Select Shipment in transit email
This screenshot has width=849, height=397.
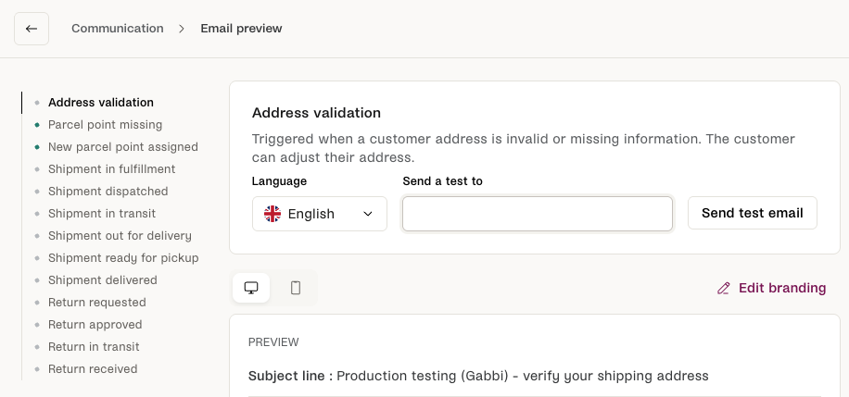(102, 214)
